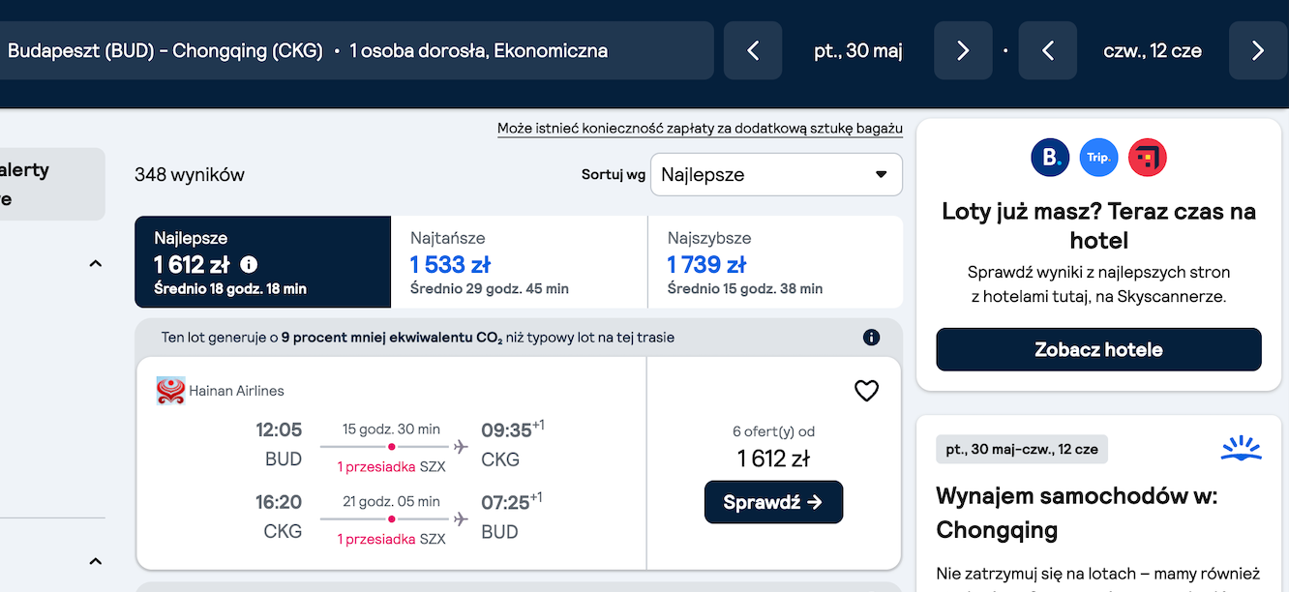
Task: Click Średnio 29 godz. 45 min text
Action: click(490, 288)
